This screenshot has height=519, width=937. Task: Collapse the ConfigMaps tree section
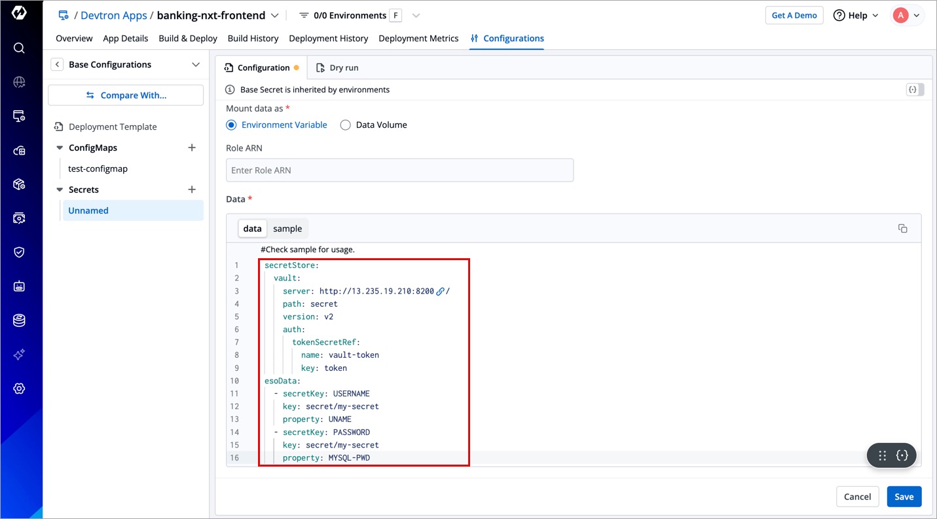[x=60, y=148]
